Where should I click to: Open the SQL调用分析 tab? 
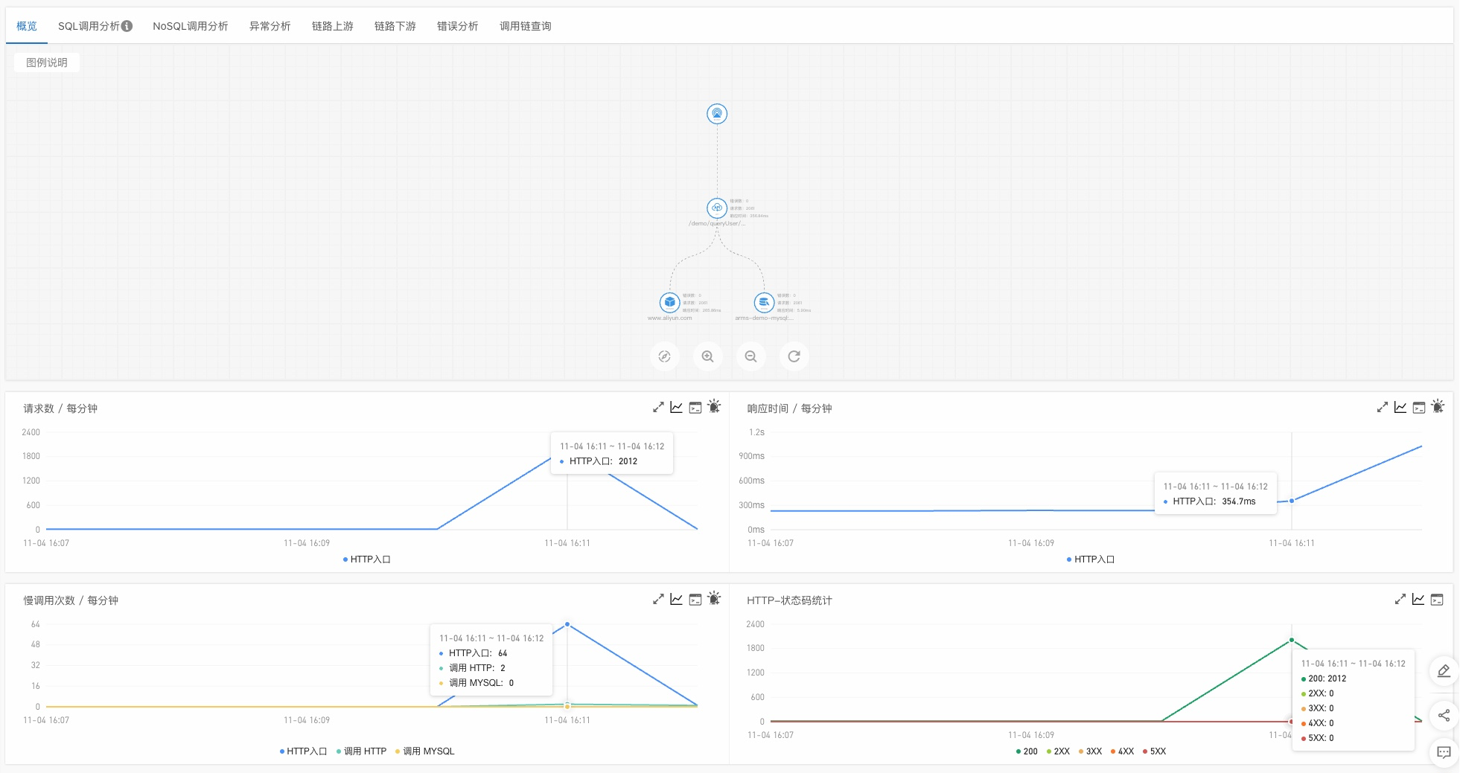tap(89, 26)
